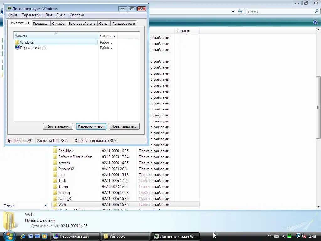The image size is (321, 241).
Task: Click the green CPU usage tray icon
Action: [289, 236]
